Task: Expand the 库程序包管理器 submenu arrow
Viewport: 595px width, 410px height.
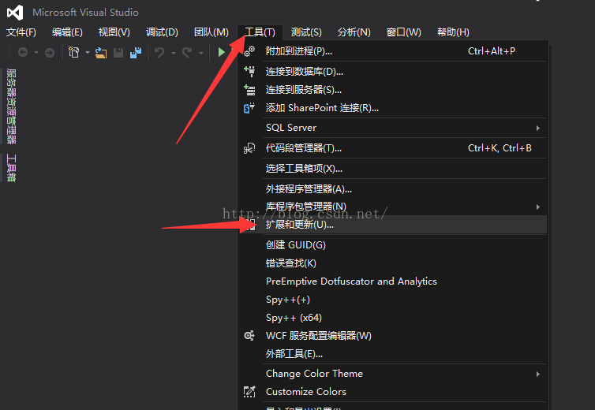Action: 537,207
